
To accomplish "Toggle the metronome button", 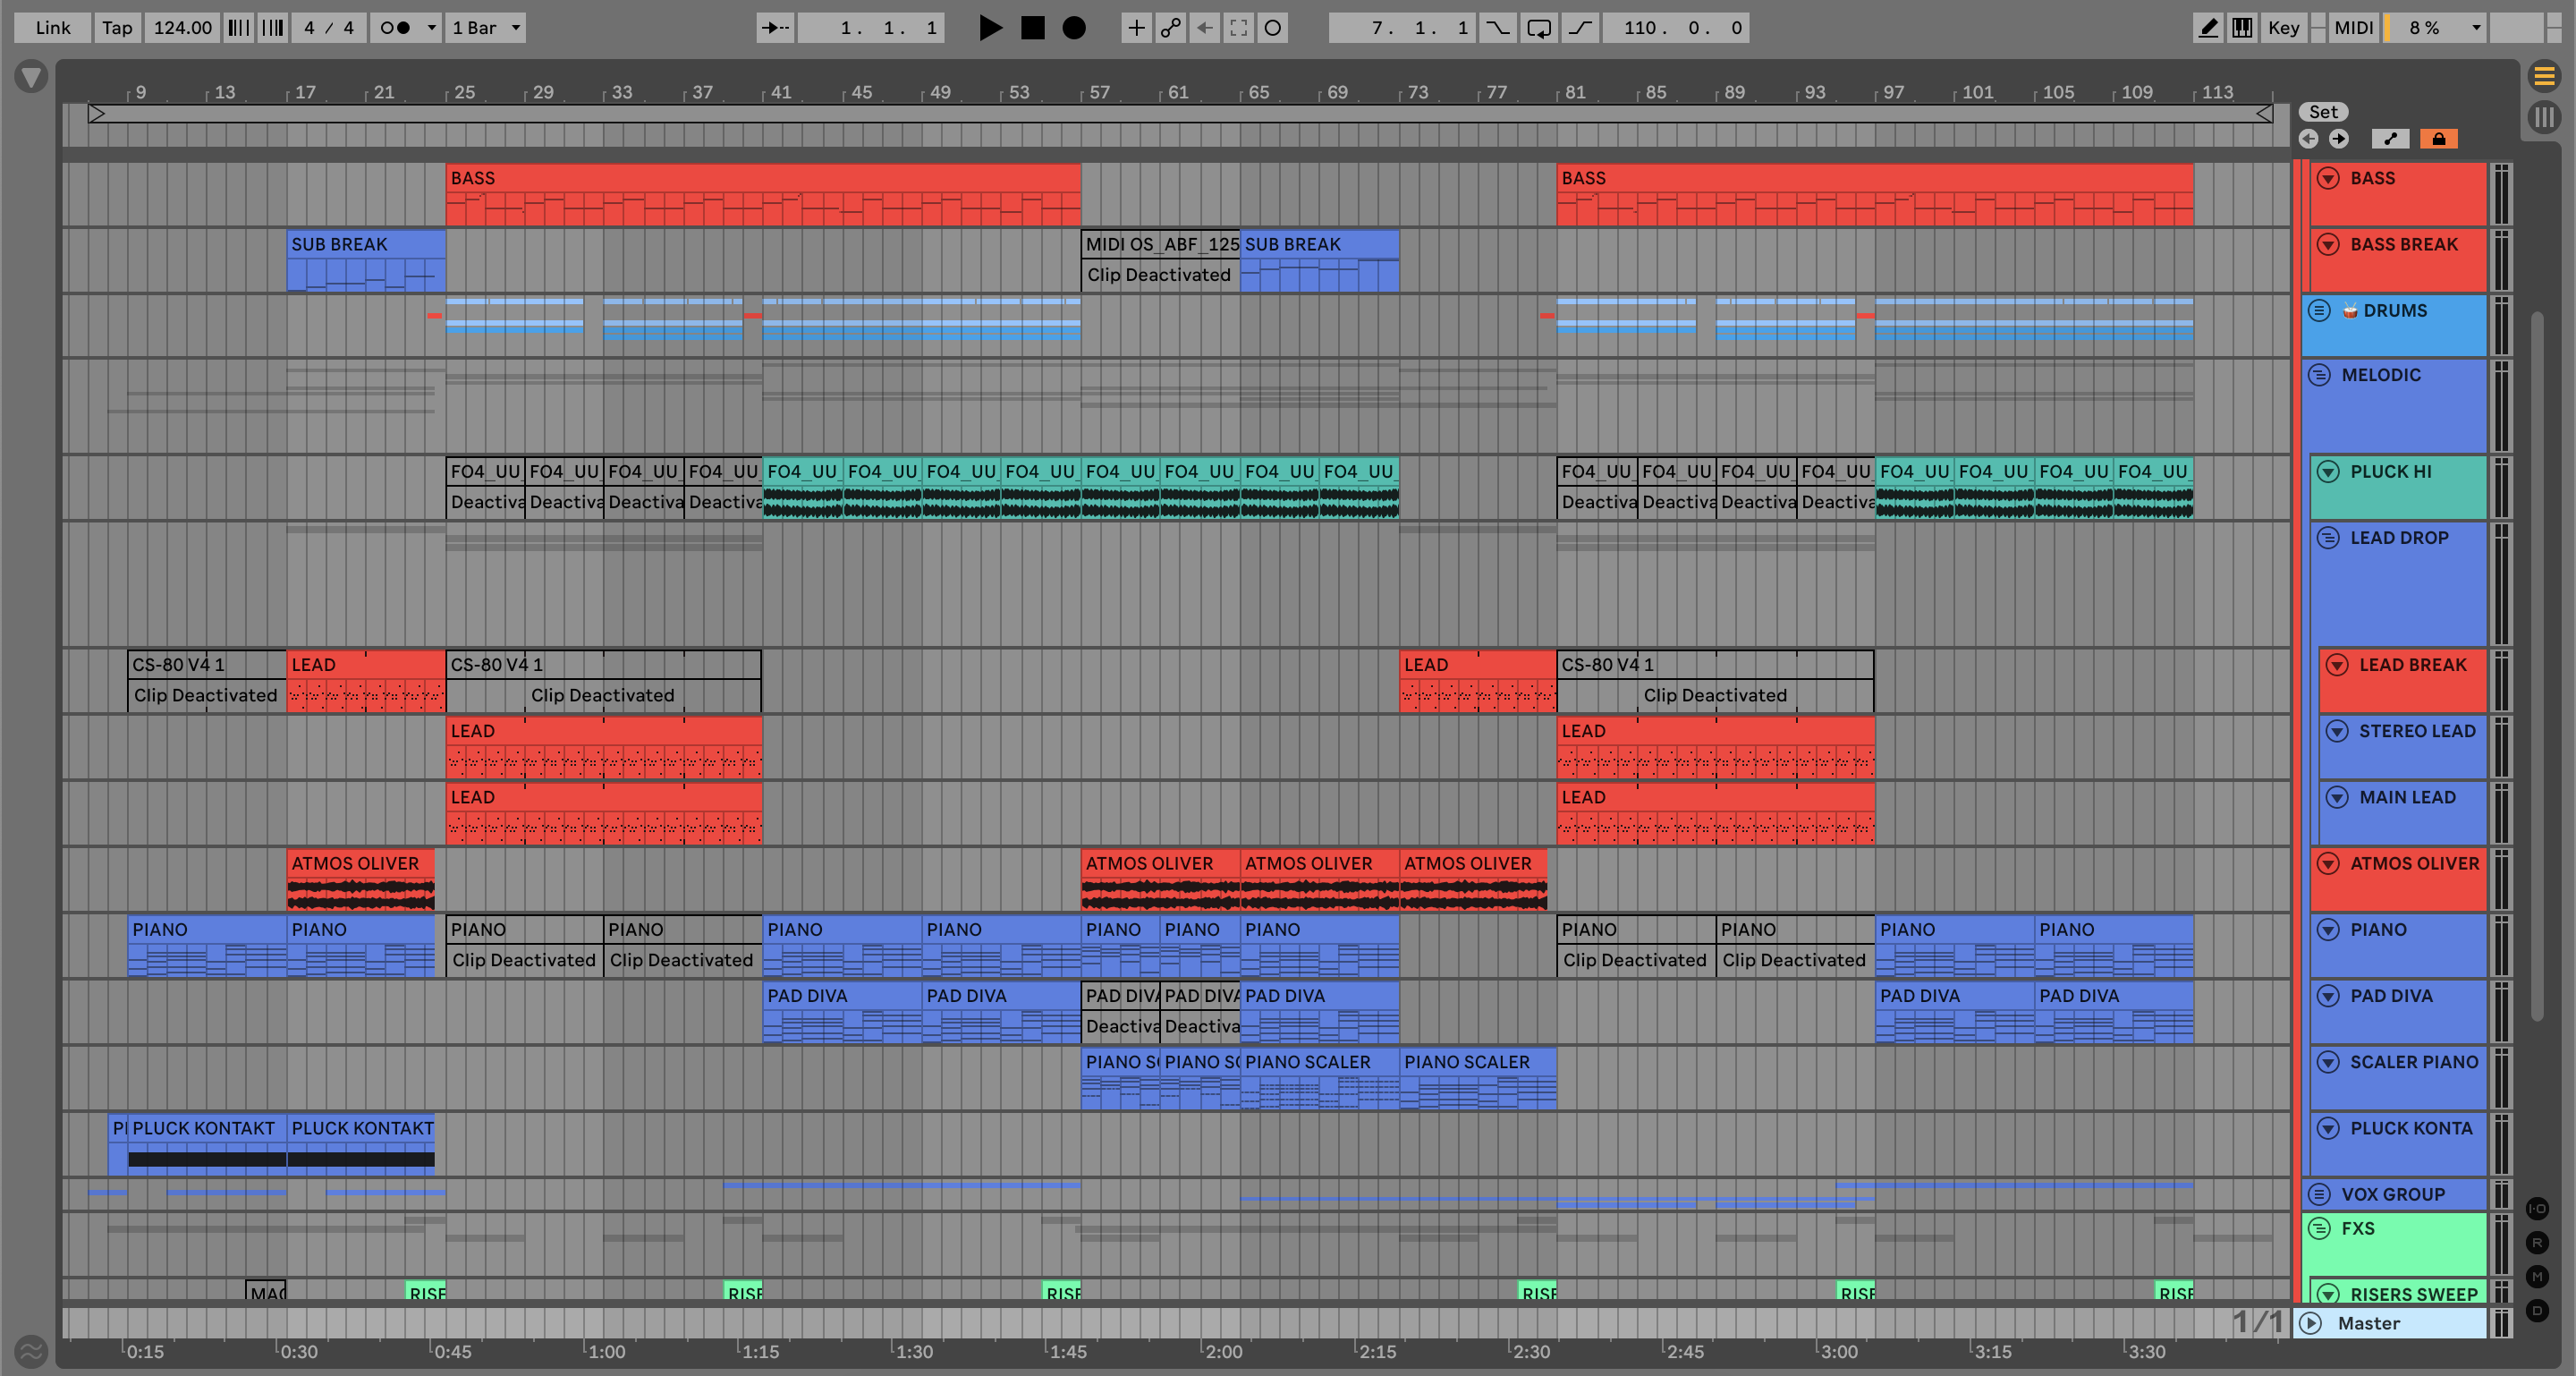I will pyautogui.click(x=395, y=28).
